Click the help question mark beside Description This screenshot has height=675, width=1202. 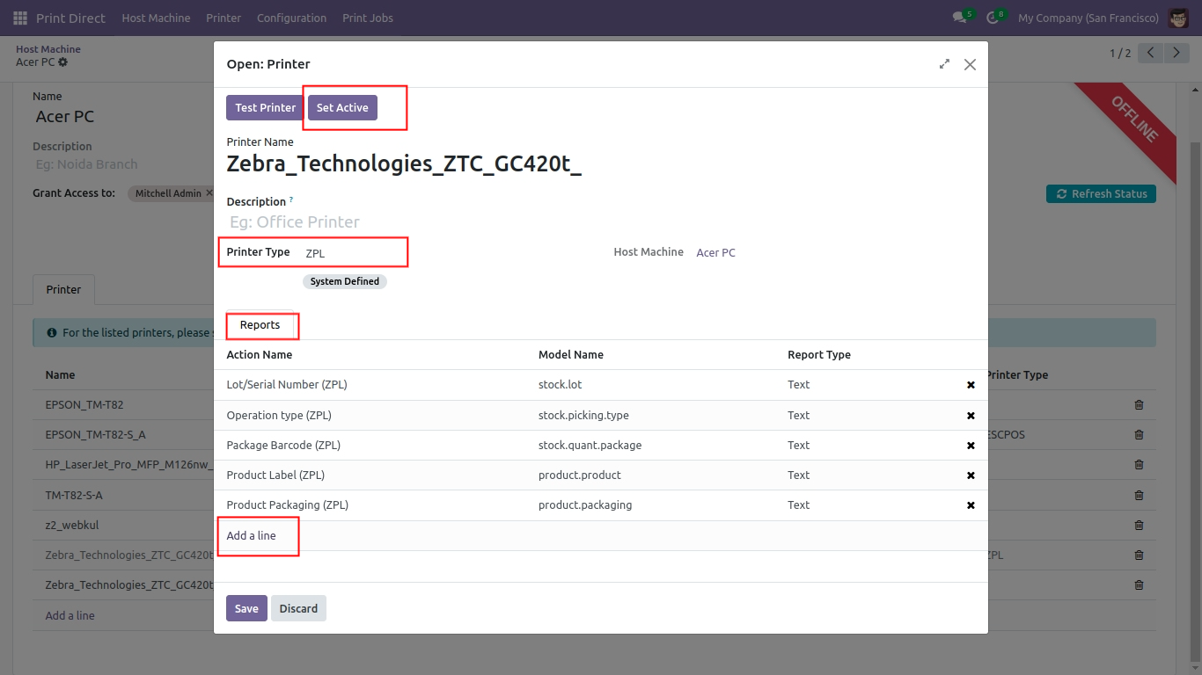tap(291, 200)
